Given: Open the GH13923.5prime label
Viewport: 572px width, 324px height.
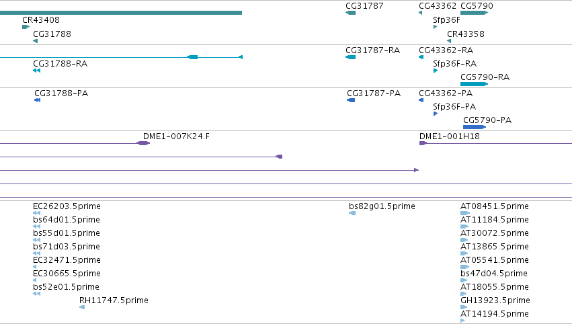Looking at the screenshot, I should coord(495,300).
